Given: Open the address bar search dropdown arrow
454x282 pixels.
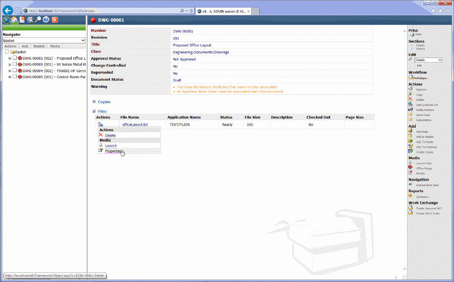Looking at the screenshot, I should [187, 11].
